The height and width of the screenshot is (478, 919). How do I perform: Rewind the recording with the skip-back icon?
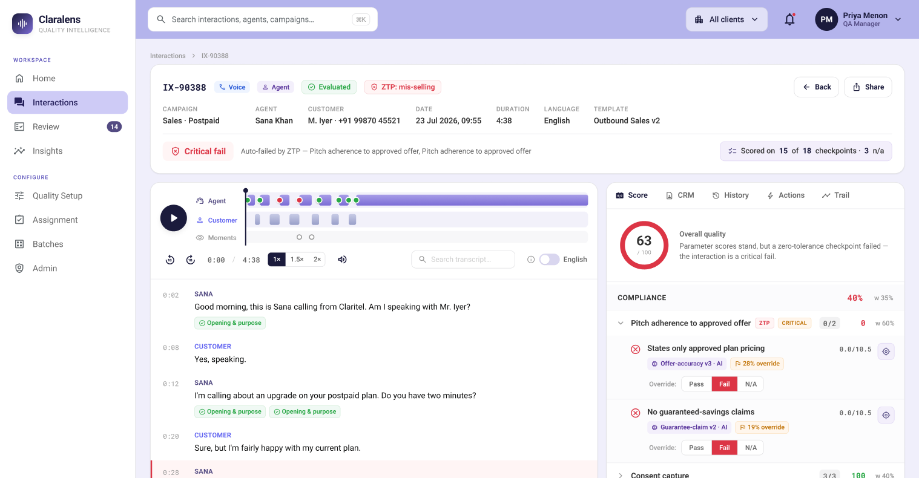[170, 260]
